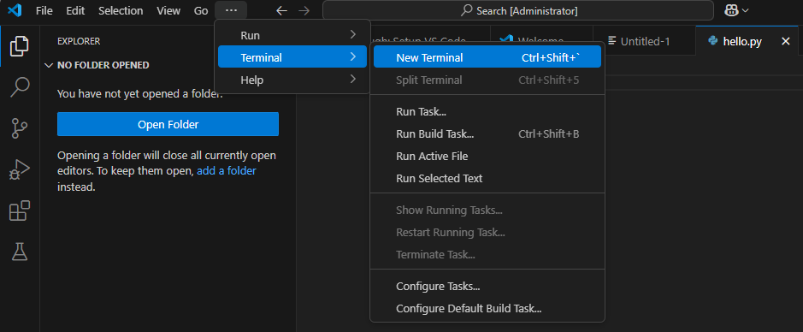Follow the add a folder link

[227, 171]
